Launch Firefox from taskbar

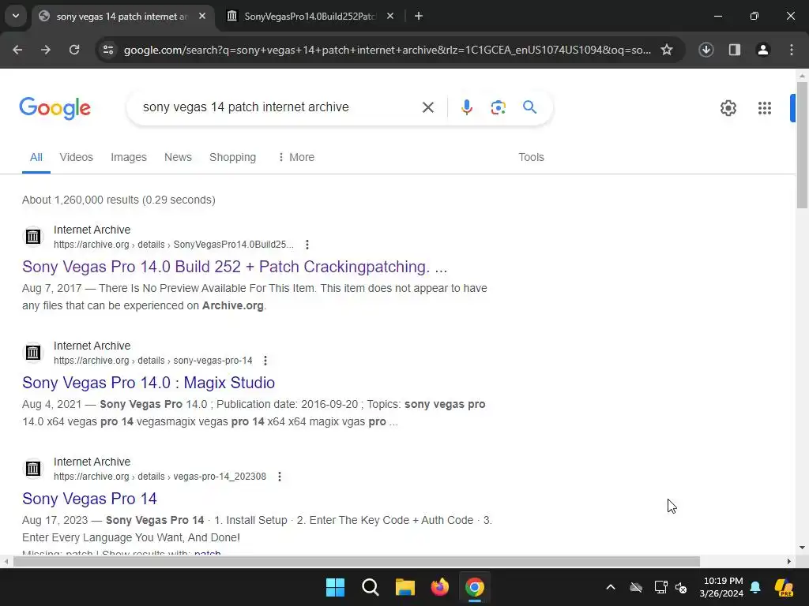point(440,587)
